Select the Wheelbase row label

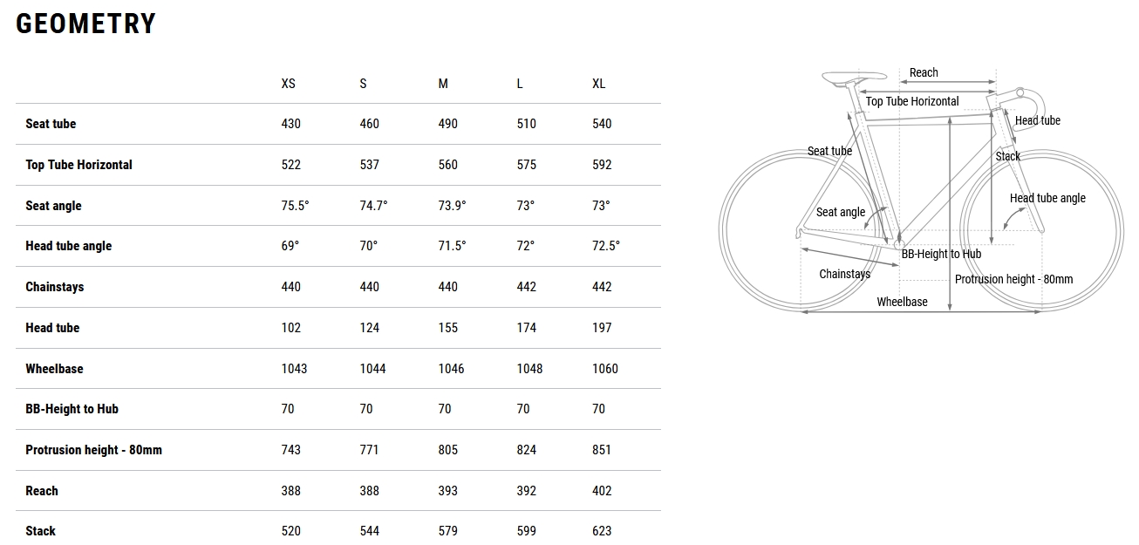54,369
